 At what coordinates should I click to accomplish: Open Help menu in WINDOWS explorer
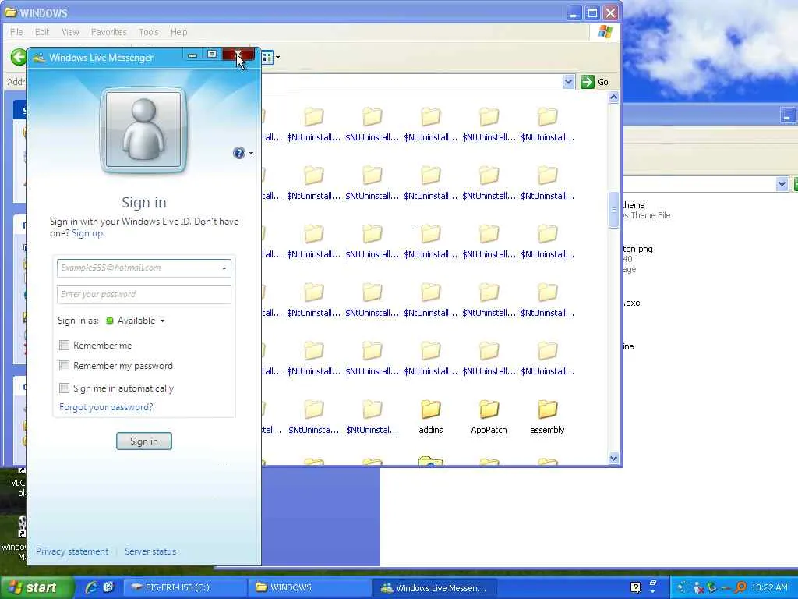[x=178, y=32]
